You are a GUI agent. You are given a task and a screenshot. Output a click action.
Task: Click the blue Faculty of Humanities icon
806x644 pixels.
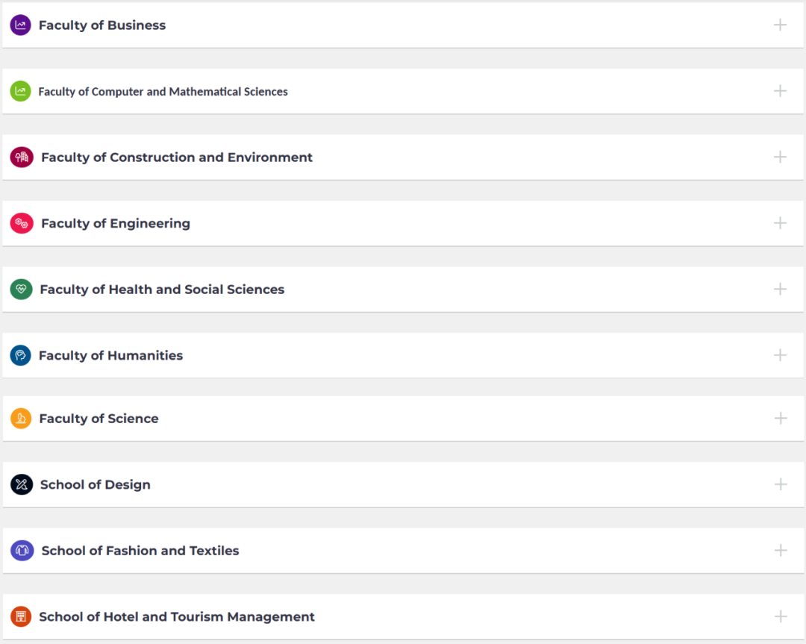point(21,355)
